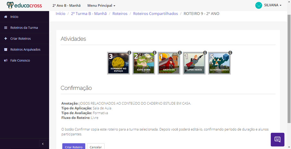Open info icon on Sapo Soma

point(155,53)
